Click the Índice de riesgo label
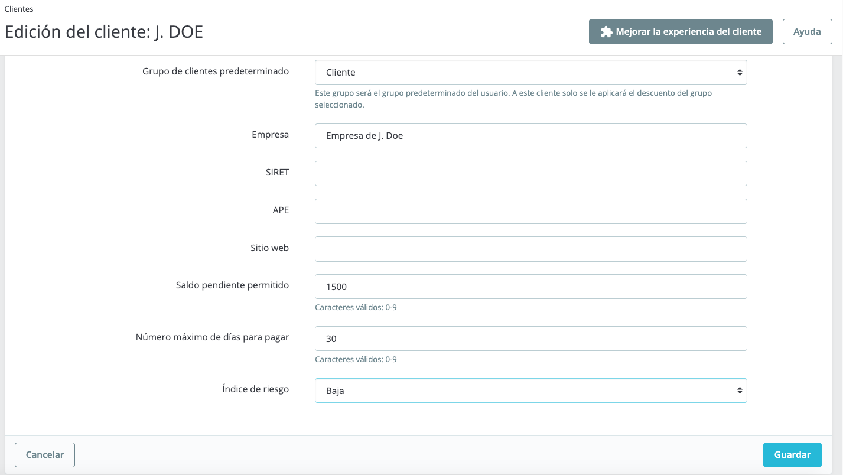 [x=256, y=389]
